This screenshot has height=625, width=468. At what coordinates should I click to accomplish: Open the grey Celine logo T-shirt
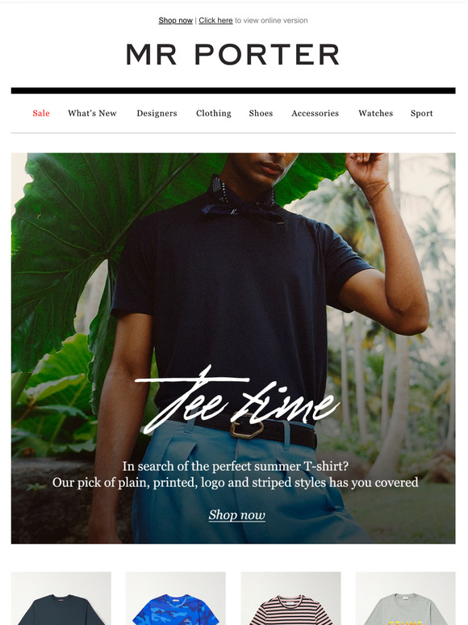tap(406, 598)
